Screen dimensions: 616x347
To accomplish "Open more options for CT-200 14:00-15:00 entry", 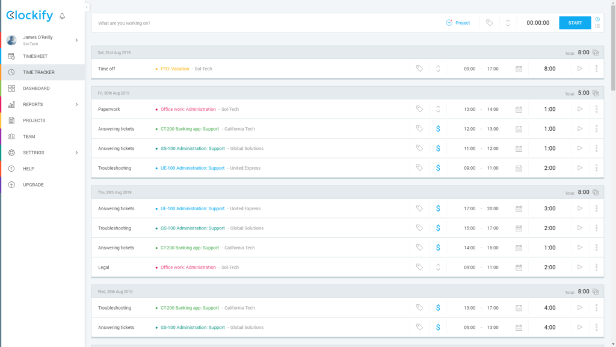I will pos(596,248).
